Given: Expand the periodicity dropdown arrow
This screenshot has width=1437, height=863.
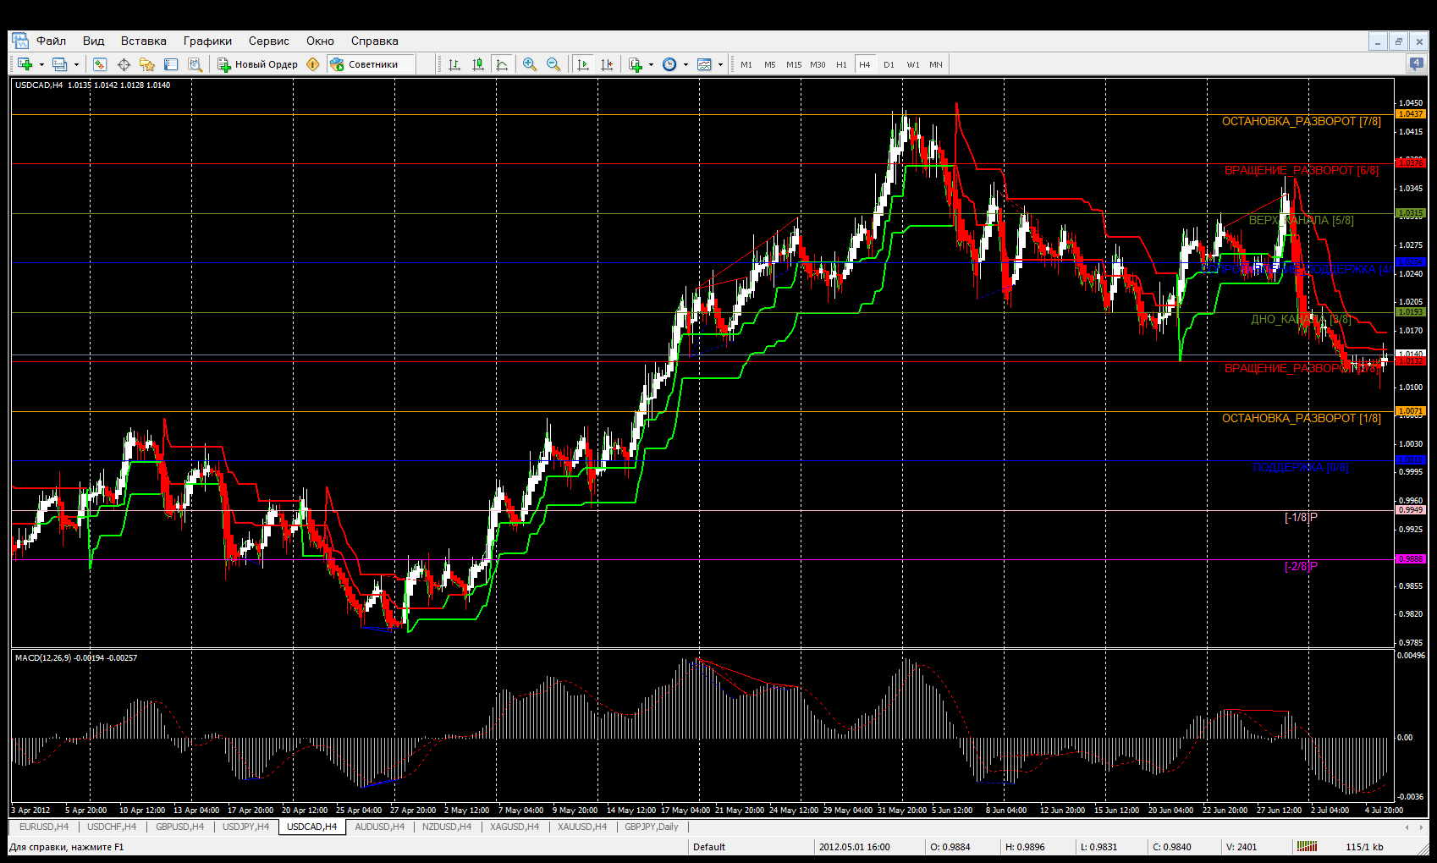Looking at the screenshot, I should 685,64.
